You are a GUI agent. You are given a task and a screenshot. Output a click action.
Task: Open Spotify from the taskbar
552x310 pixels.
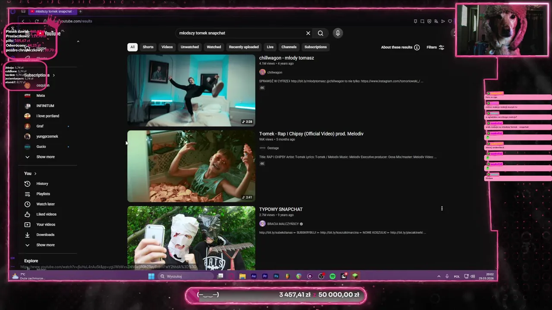pyautogui.click(x=332, y=276)
